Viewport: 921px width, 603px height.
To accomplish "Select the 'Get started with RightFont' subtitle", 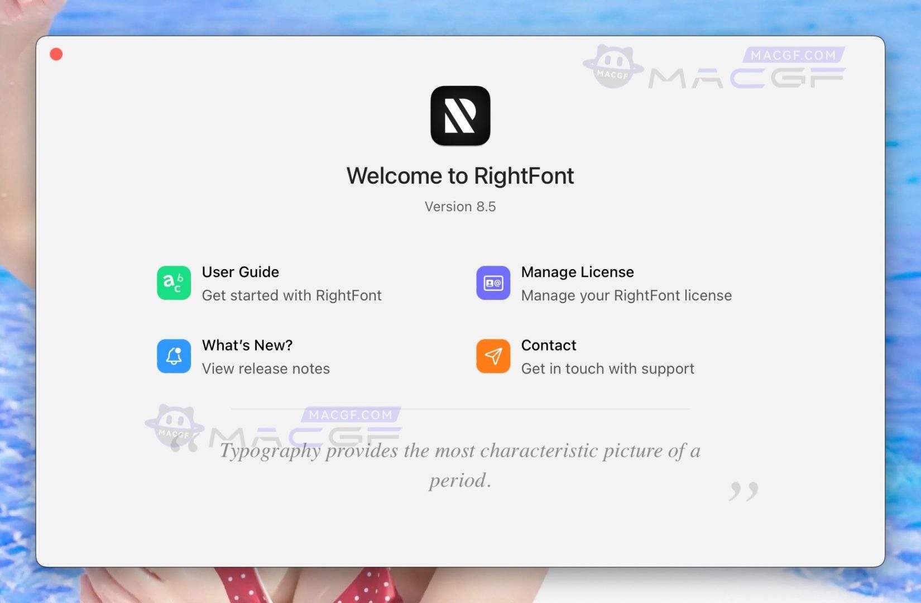I will point(292,295).
